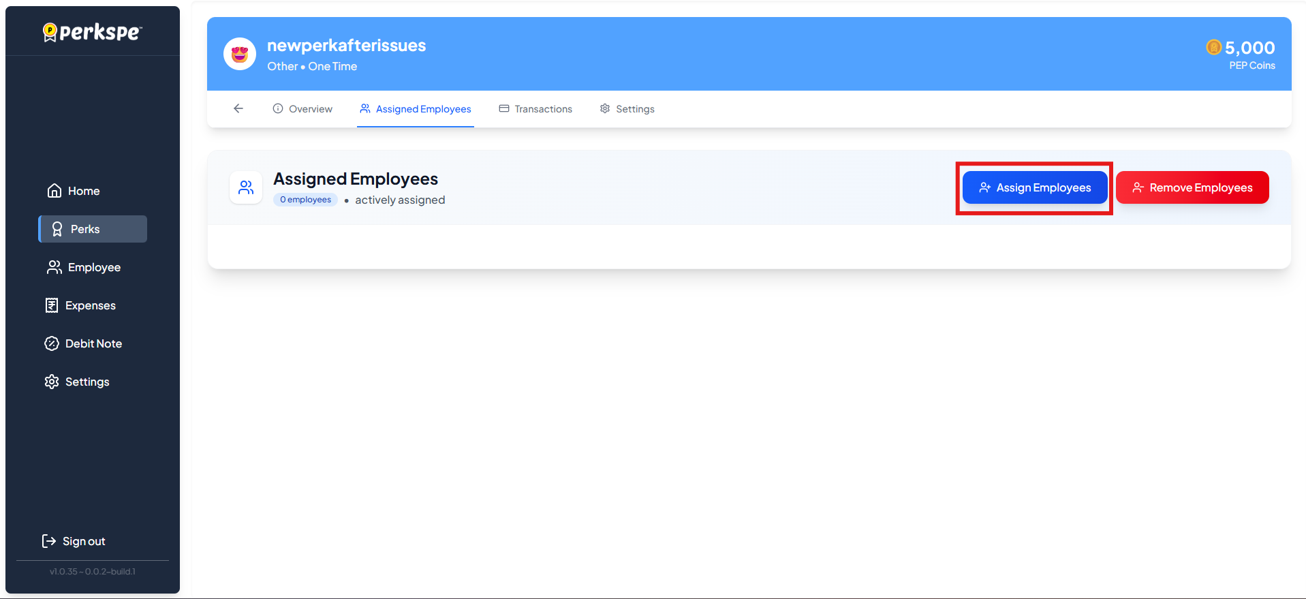Select the Assigned Employees tab

[x=416, y=109]
